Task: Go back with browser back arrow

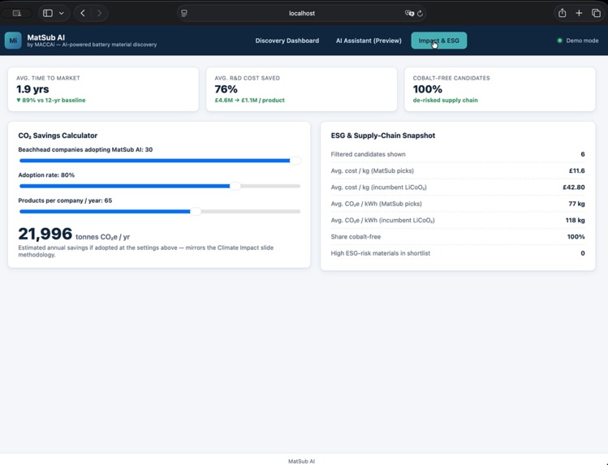Action: click(83, 13)
